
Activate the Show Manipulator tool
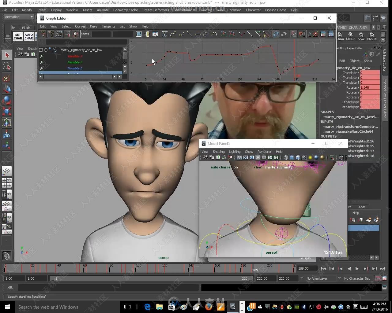7,145
